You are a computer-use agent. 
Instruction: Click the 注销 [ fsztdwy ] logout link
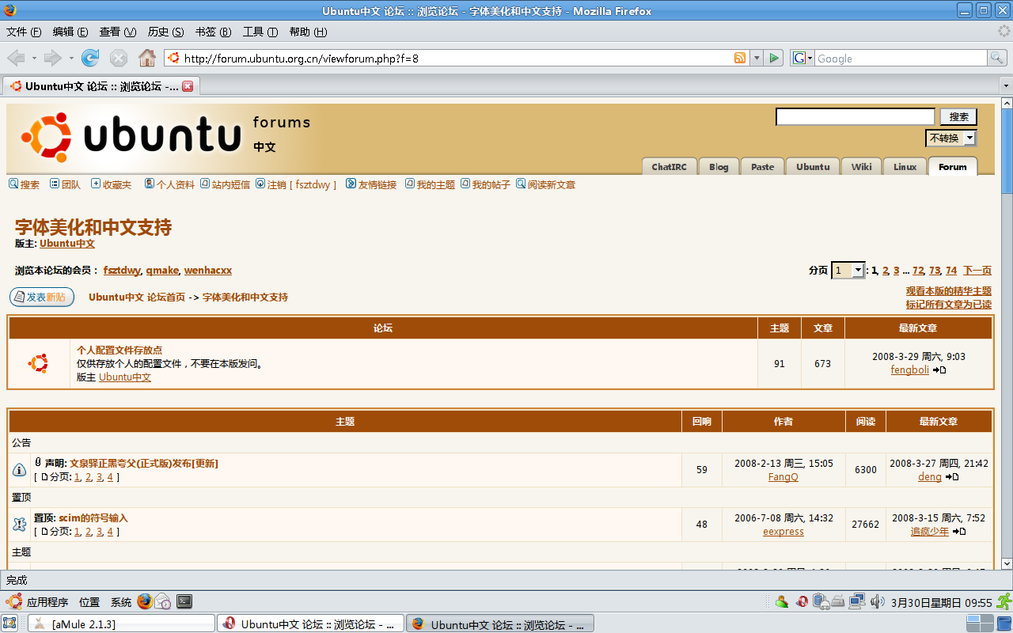296,184
